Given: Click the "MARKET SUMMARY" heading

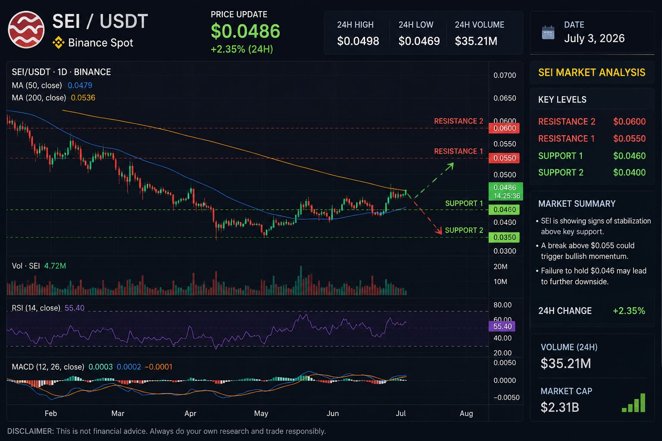Looking at the screenshot, I should (x=577, y=204).
